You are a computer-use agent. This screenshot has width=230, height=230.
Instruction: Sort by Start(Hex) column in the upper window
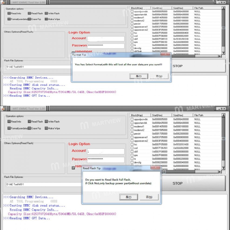click(x=161, y=8)
